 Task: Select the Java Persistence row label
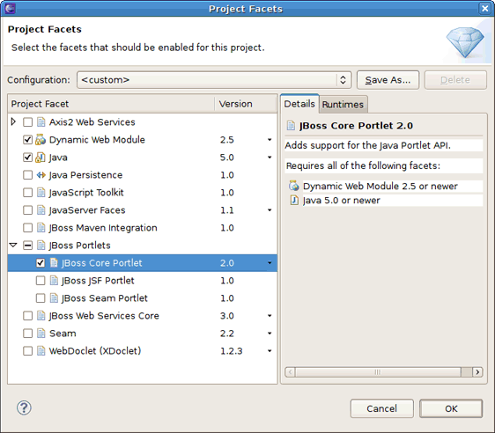[85, 175]
